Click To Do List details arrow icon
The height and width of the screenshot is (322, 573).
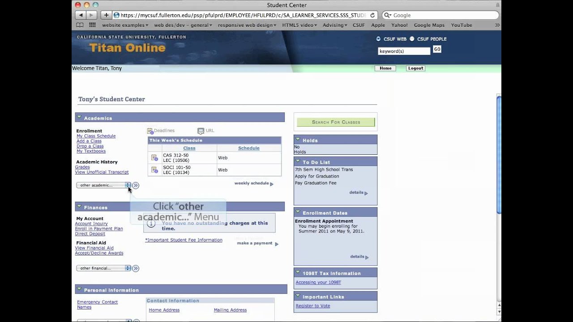366,193
